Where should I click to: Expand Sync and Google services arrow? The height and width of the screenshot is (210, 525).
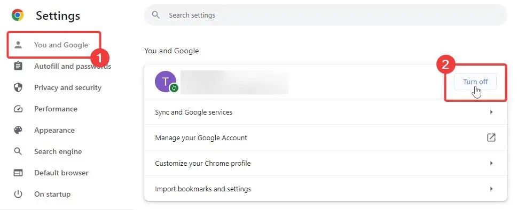pyautogui.click(x=491, y=112)
